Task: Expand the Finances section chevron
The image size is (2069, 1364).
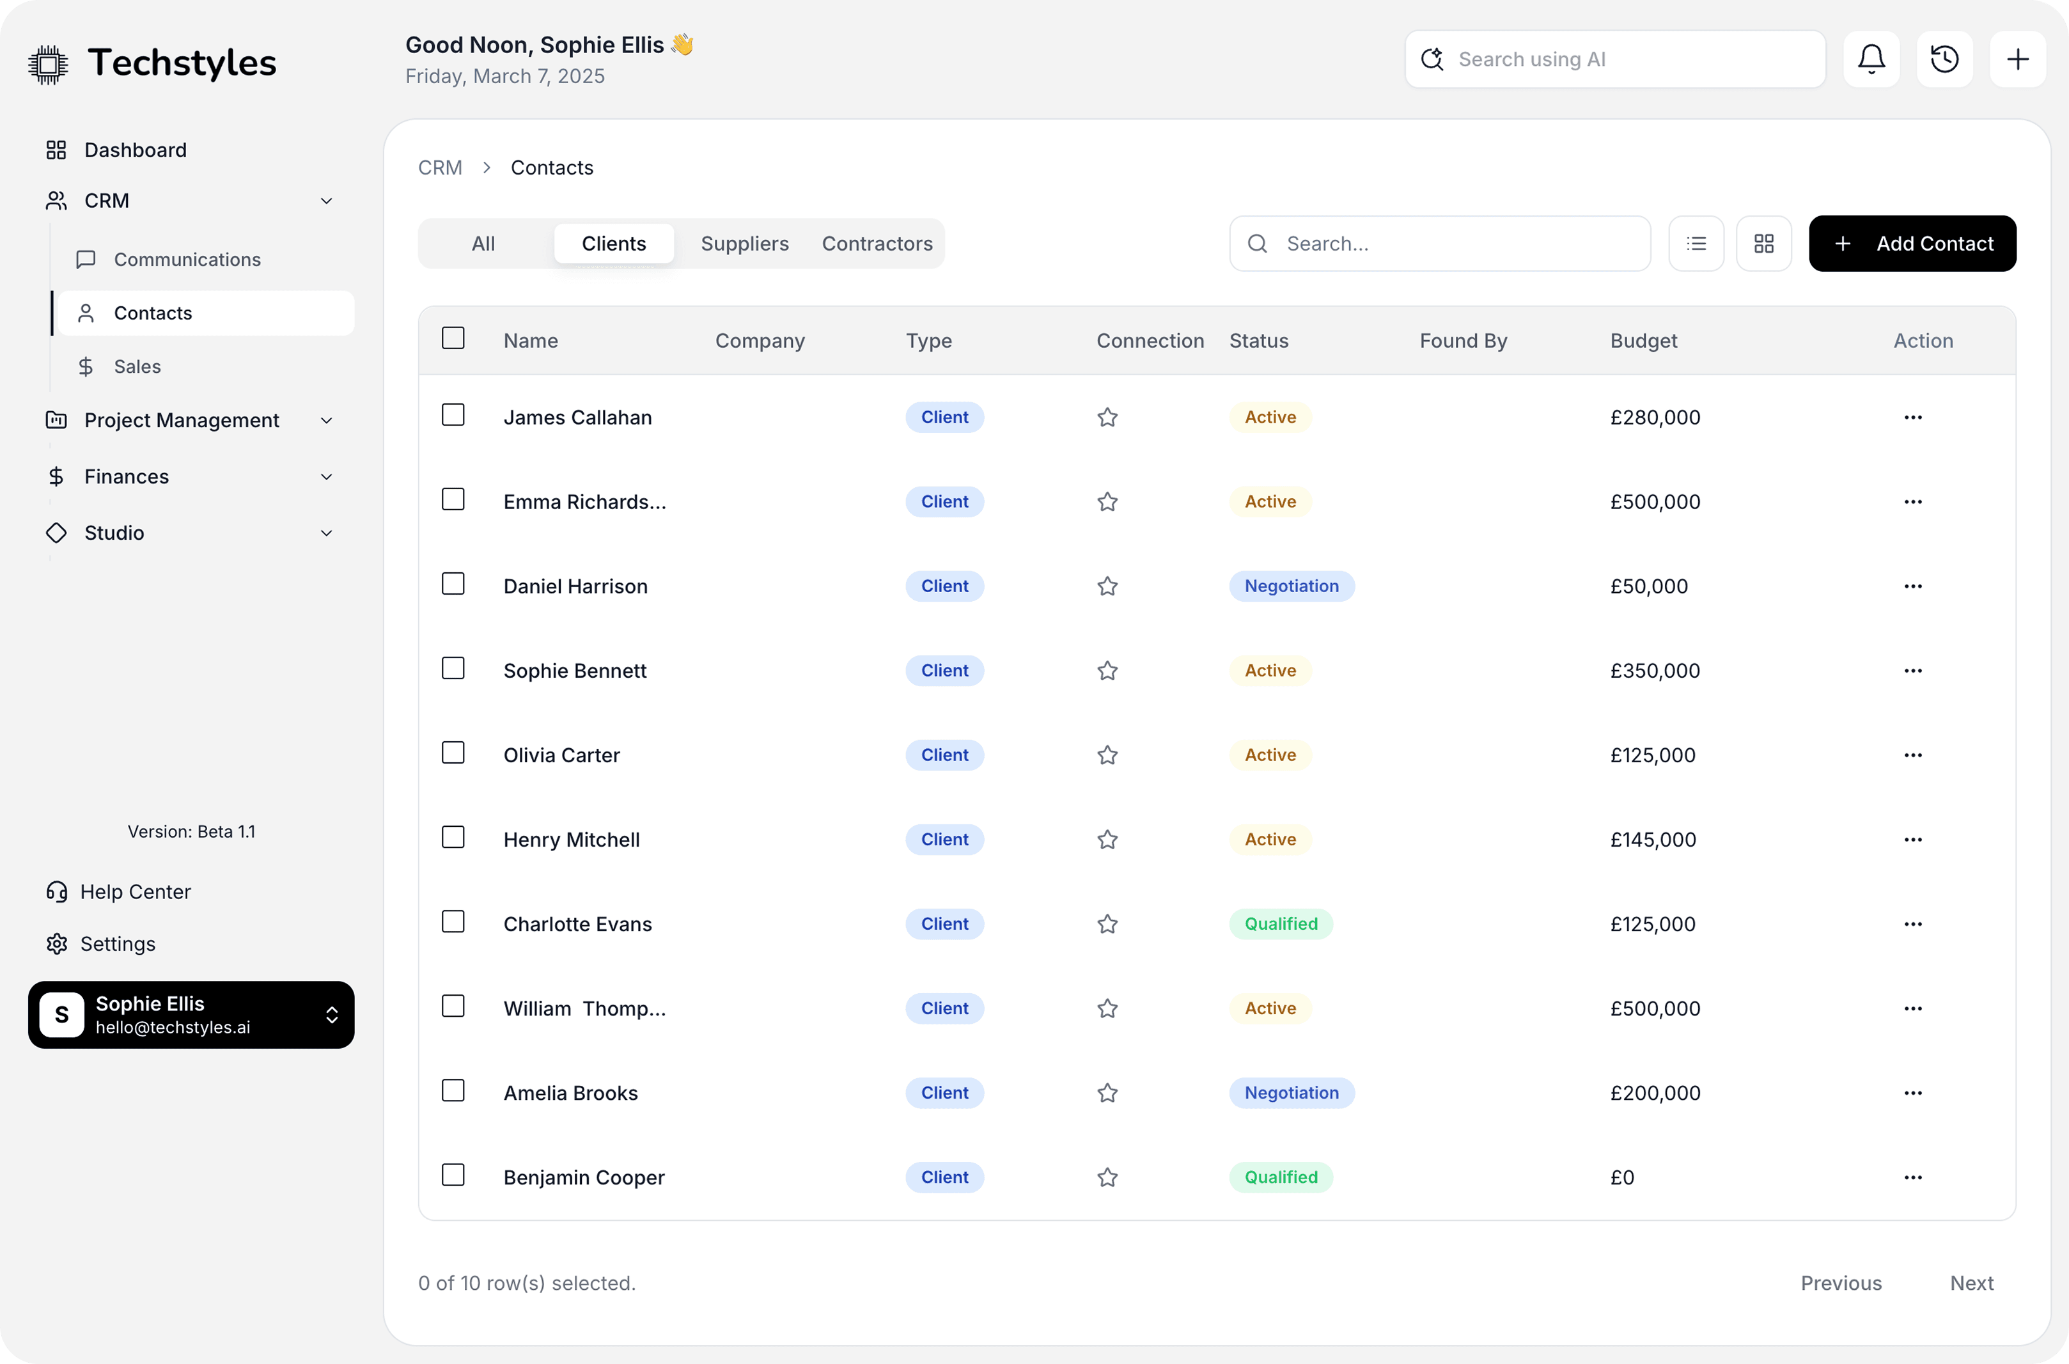Action: coord(326,476)
